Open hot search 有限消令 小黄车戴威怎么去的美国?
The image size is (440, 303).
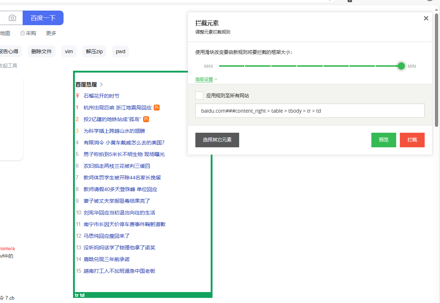pyautogui.click(x=124, y=143)
